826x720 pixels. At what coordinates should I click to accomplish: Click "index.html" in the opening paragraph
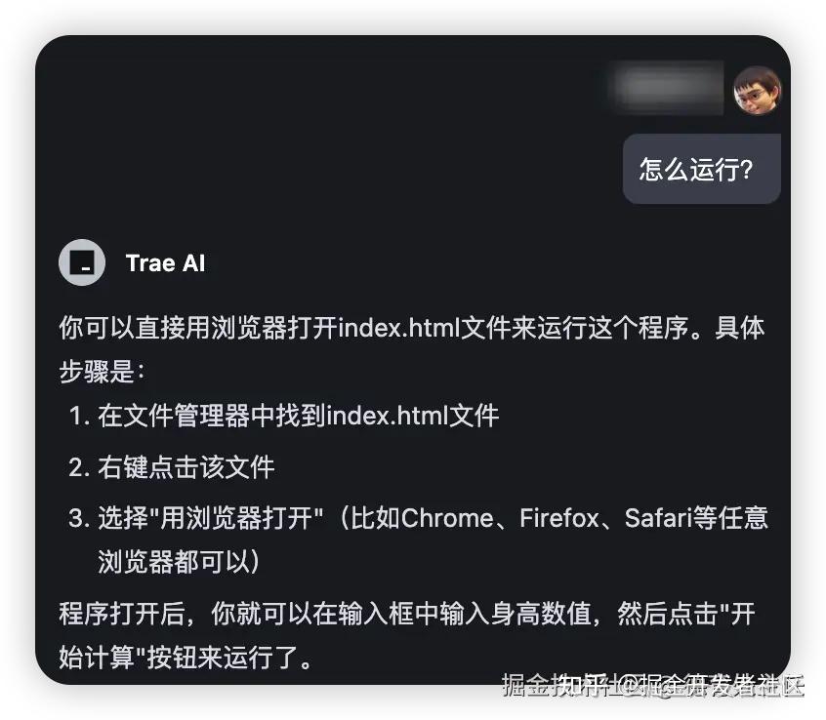(x=399, y=328)
